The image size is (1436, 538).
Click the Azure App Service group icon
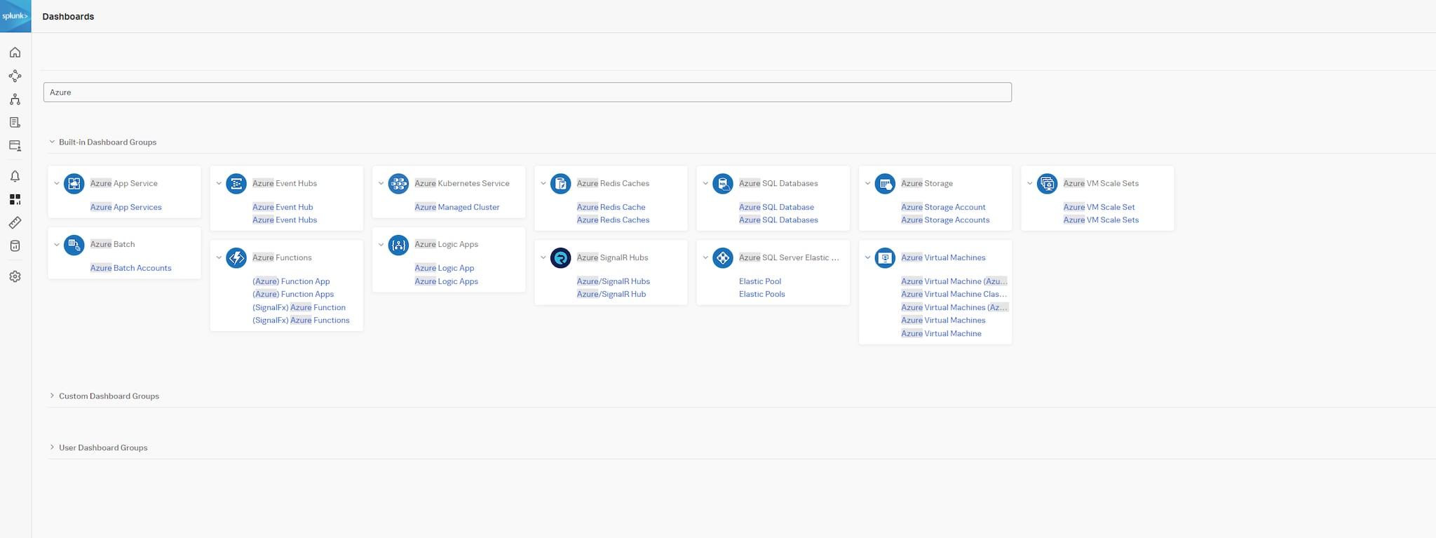click(74, 184)
